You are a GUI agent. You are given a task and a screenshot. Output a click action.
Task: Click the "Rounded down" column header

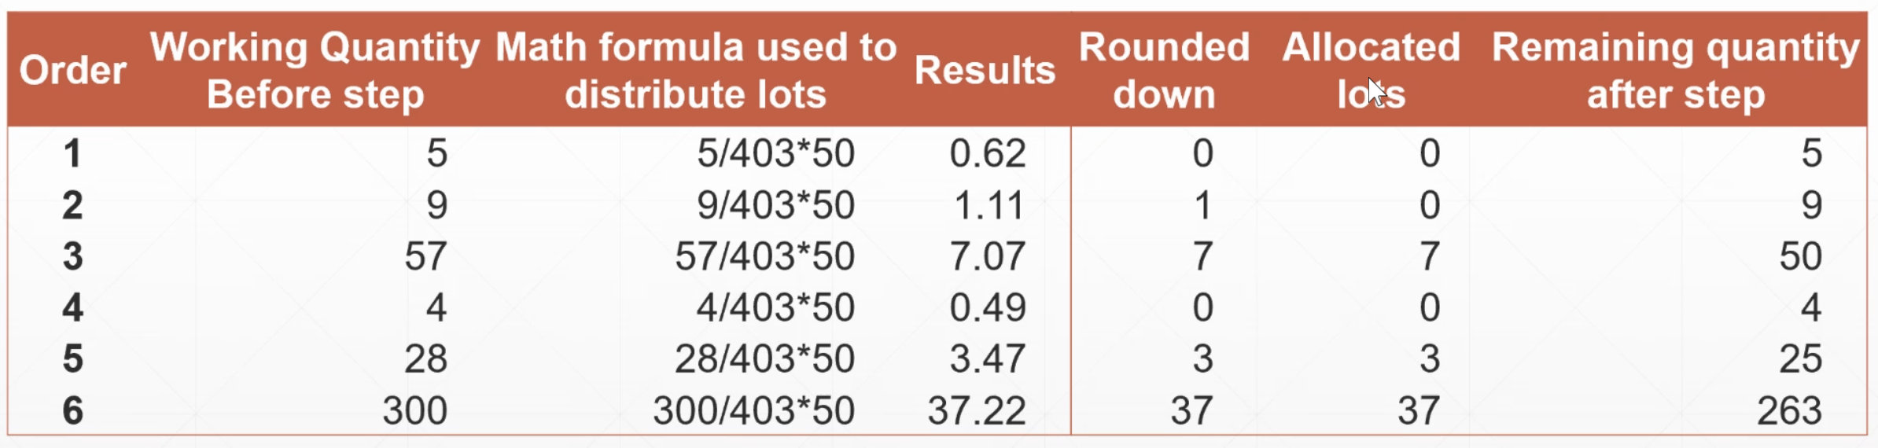tap(1164, 71)
